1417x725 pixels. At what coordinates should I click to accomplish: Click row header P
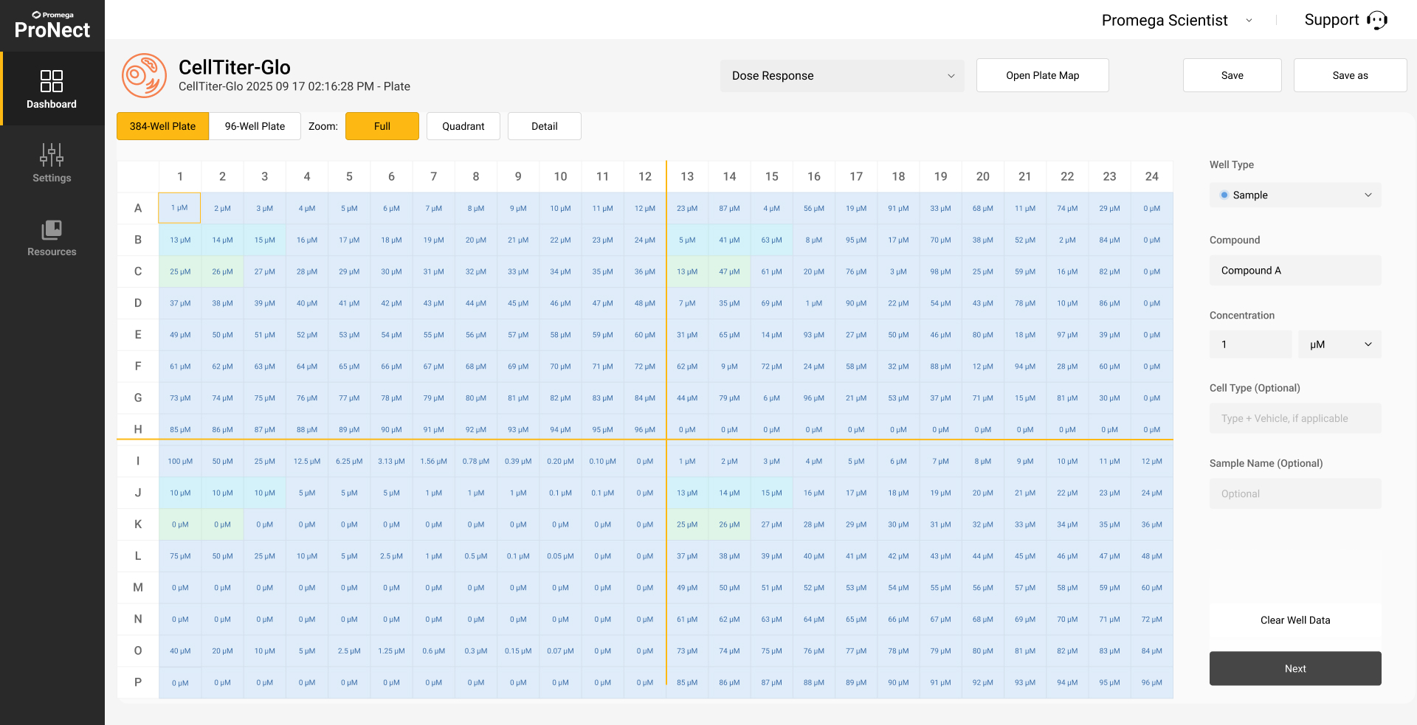tap(138, 683)
